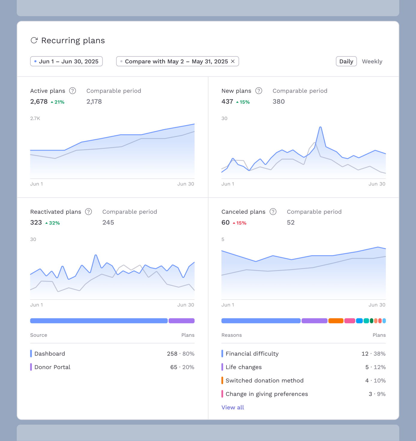The image size is (416, 441).
Task: Click the peak of the New plans chart
Action: point(321,127)
